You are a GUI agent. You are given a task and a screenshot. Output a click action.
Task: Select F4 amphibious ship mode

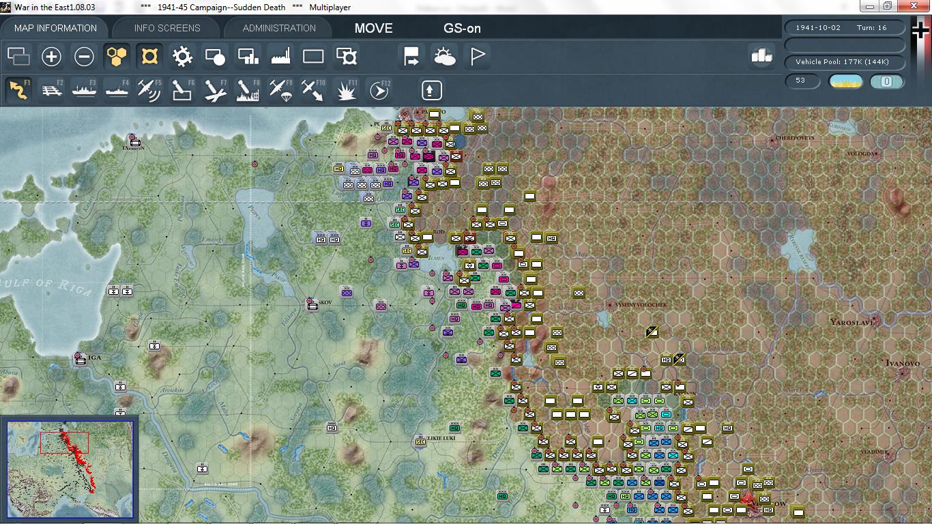(x=117, y=90)
